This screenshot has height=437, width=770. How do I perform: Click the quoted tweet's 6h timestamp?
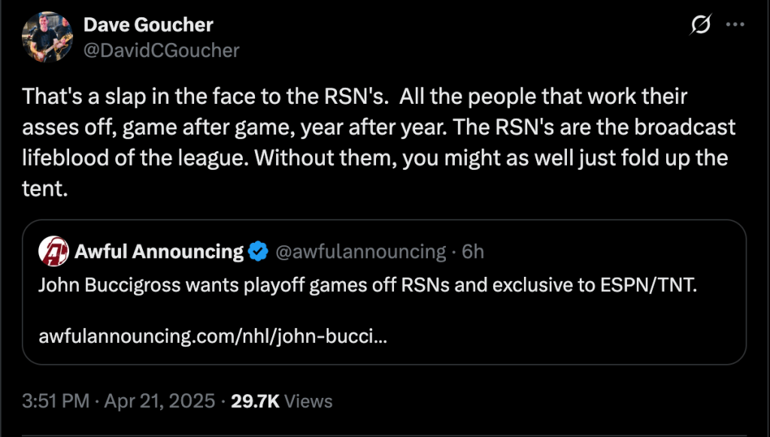(473, 251)
